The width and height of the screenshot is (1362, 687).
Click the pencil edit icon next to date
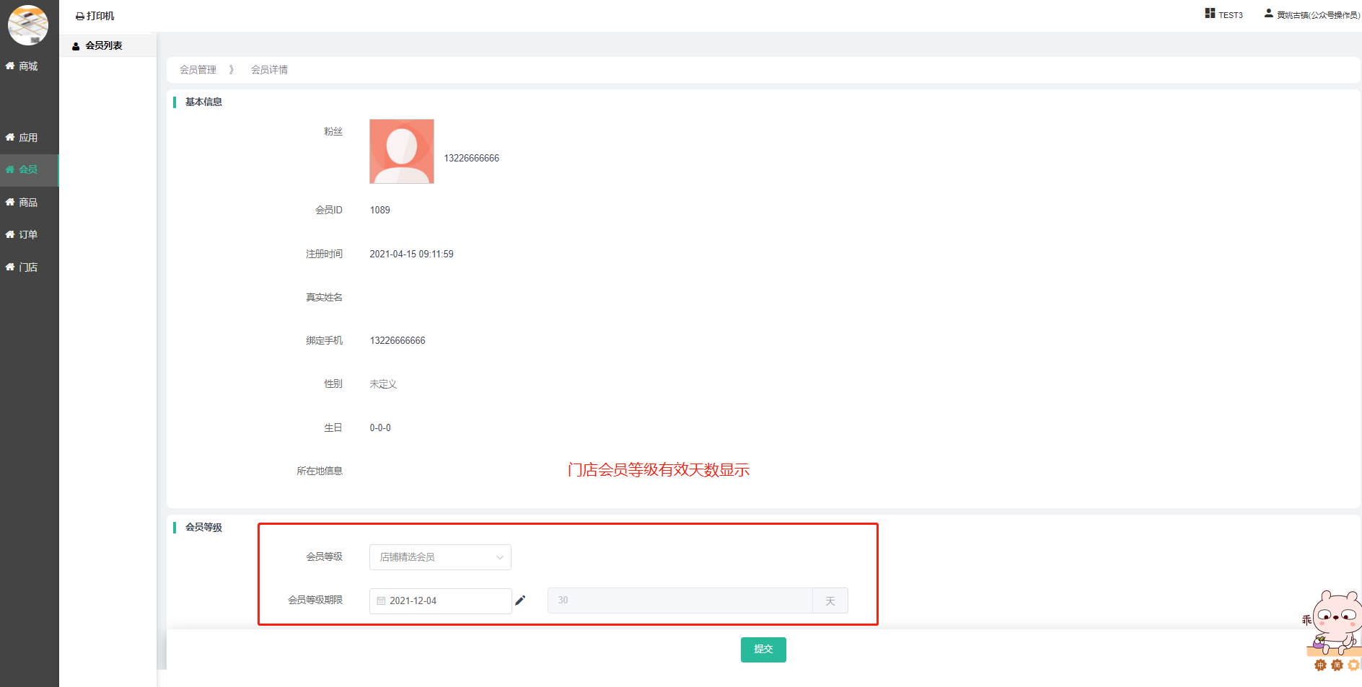click(520, 600)
